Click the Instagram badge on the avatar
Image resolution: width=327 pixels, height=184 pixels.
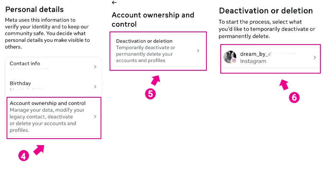tap(234, 61)
